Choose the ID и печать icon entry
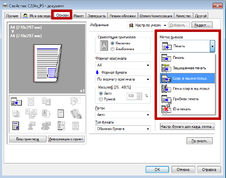 (166, 109)
